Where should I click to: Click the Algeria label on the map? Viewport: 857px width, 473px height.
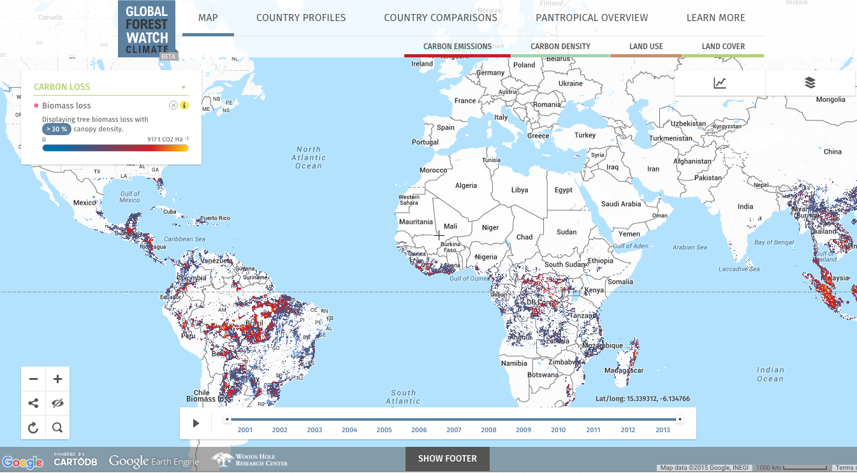tap(466, 186)
